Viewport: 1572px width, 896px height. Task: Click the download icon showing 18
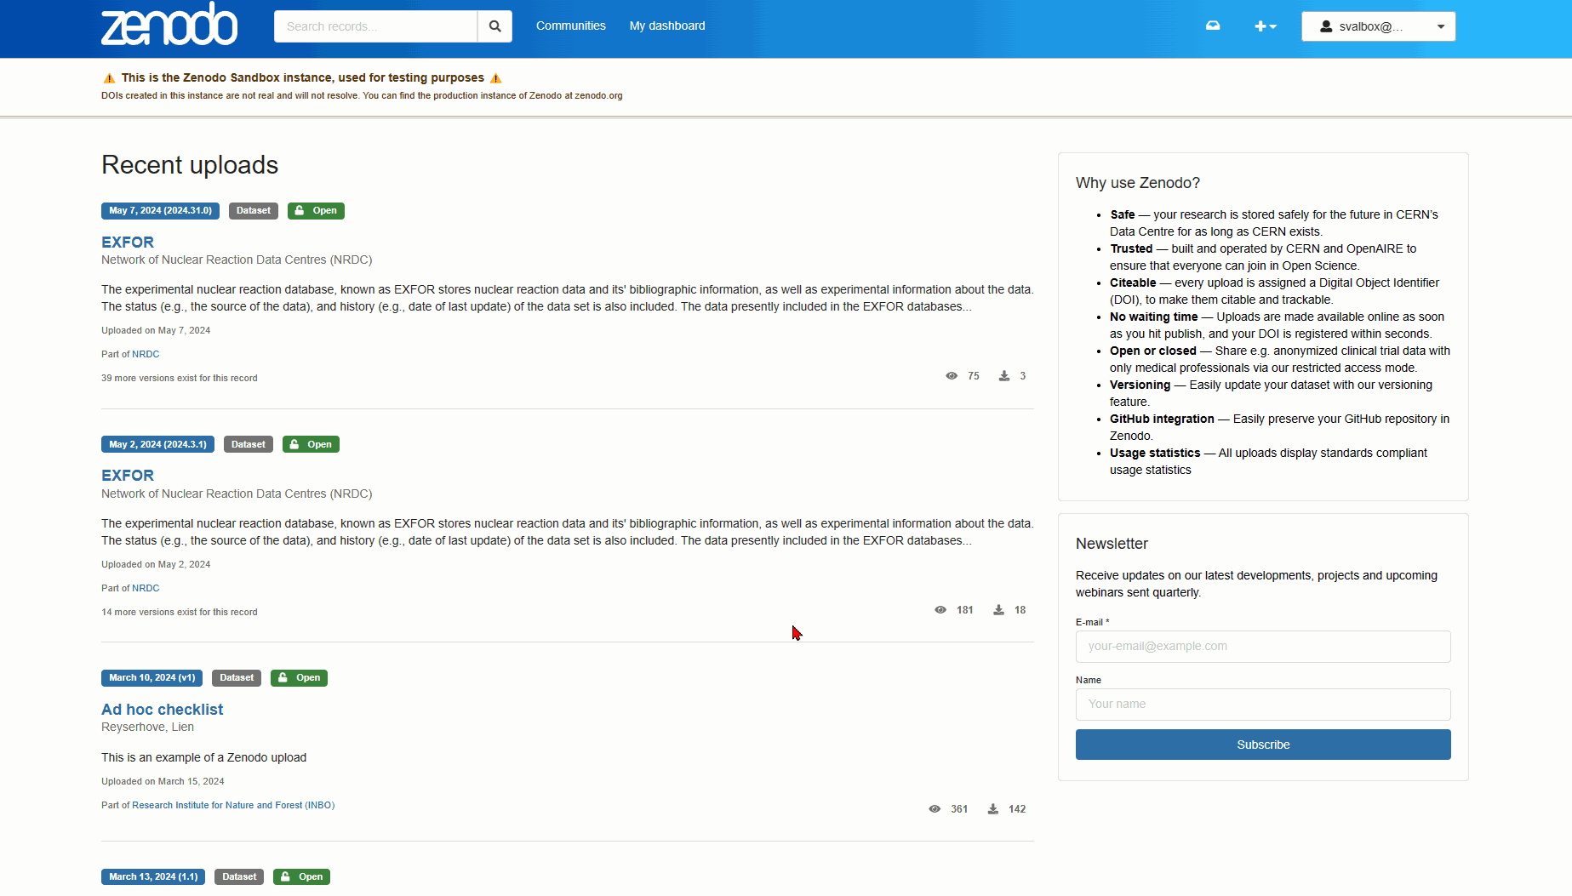[x=998, y=610]
